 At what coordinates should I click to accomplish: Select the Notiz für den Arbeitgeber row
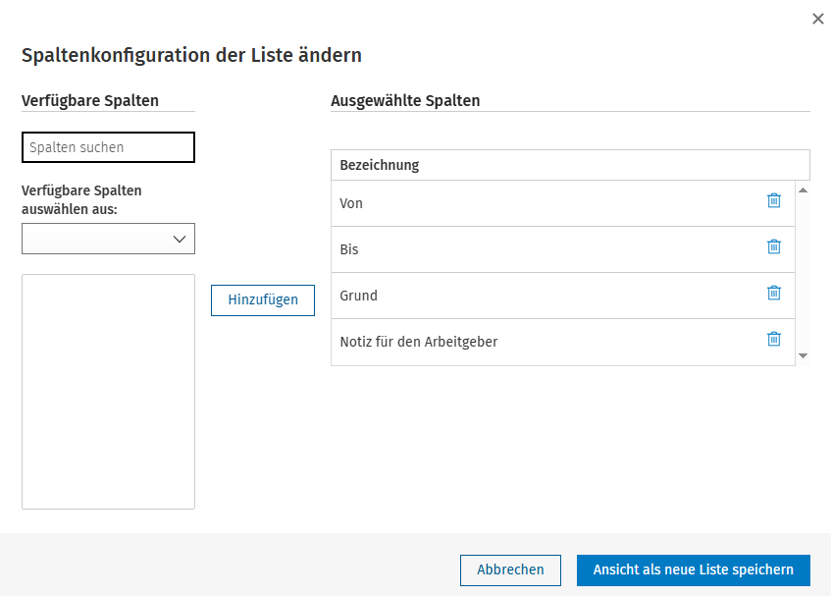pos(563,342)
